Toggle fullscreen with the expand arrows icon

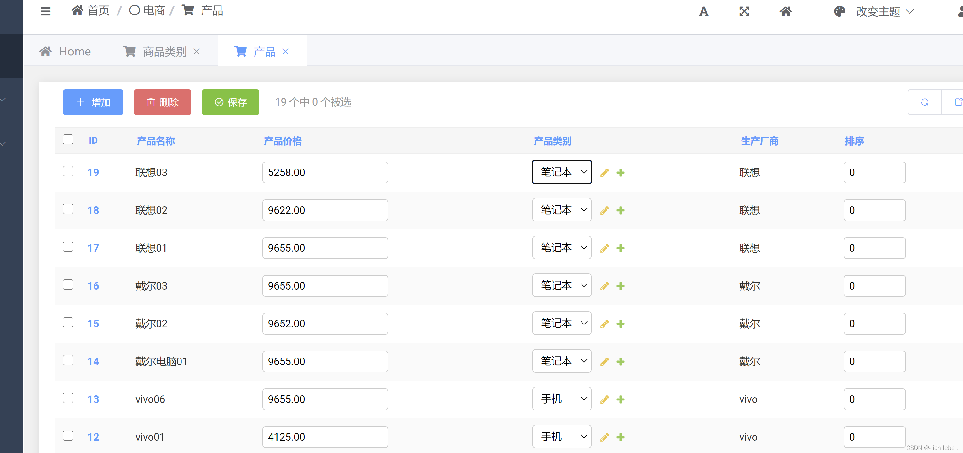point(744,11)
